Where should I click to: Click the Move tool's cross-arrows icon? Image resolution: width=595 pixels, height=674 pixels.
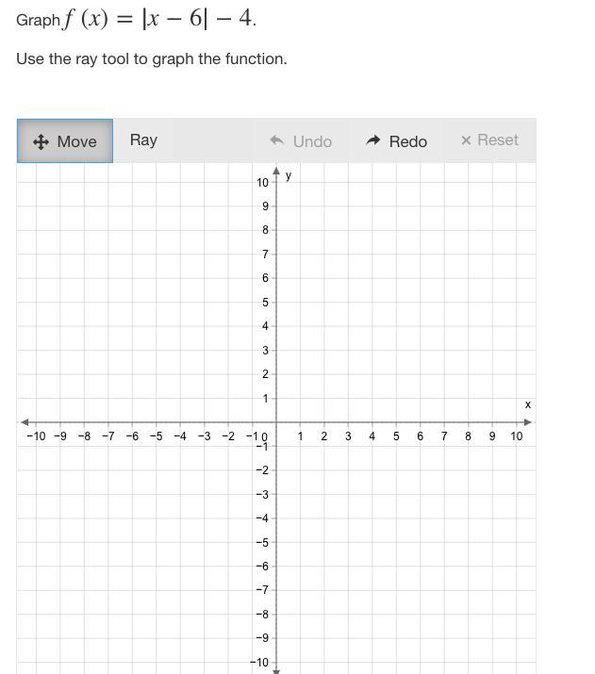(x=41, y=141)
